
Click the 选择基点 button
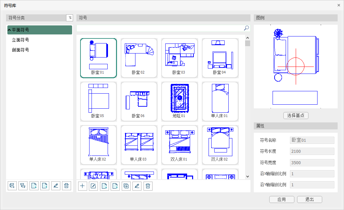[x=296, y=115]
